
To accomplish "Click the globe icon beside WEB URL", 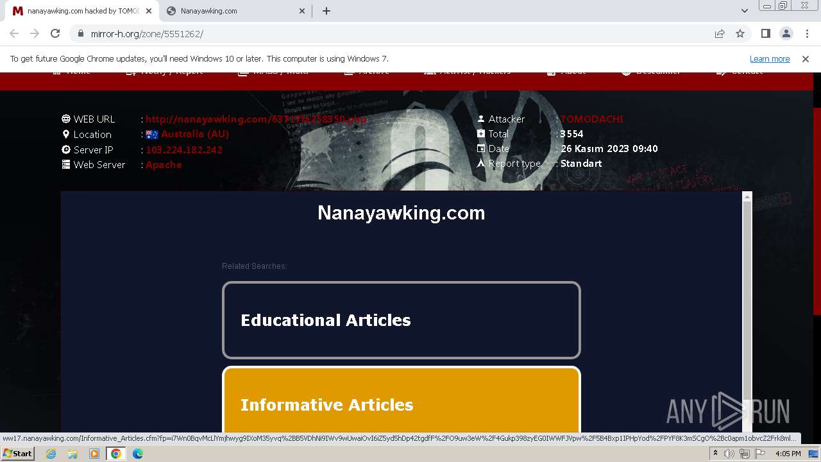I will tap(66, 119).
